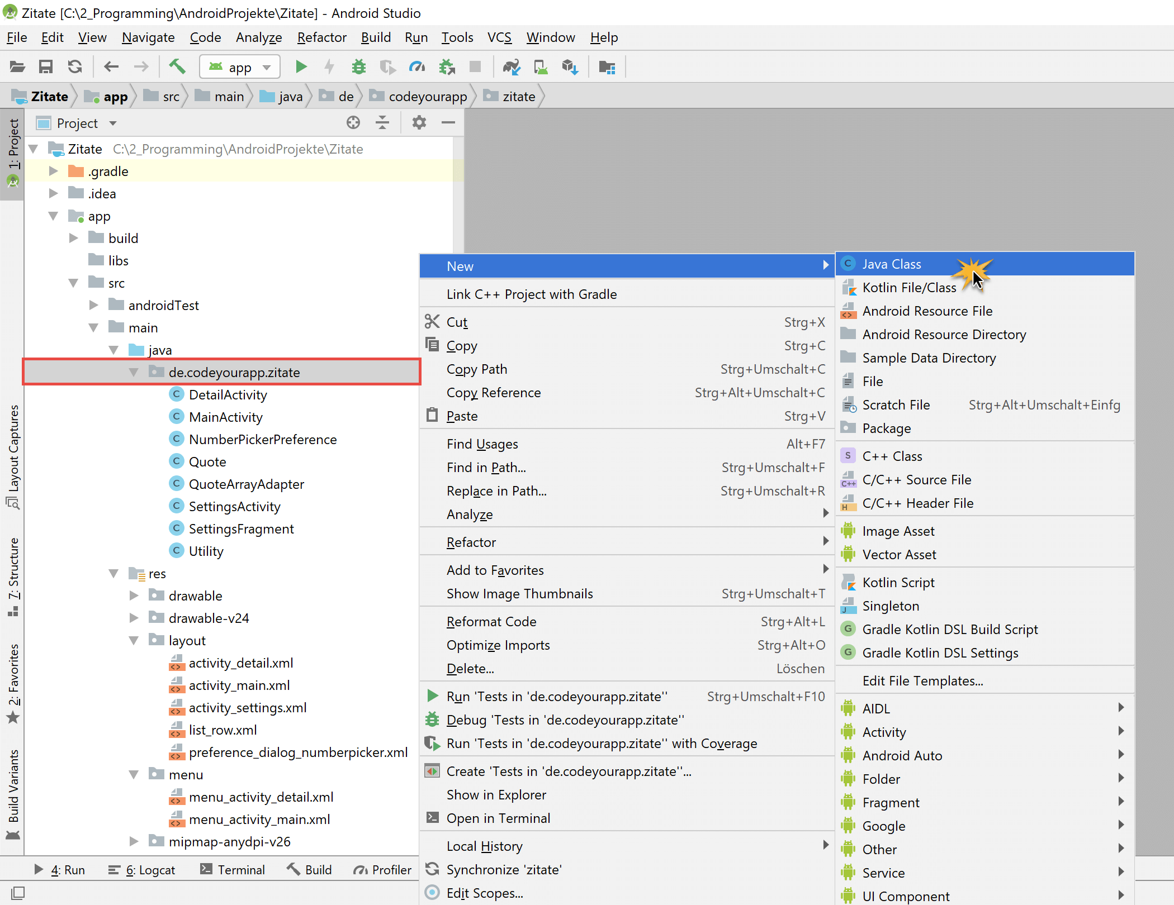Click the Make Project hammer icon
1174x905 pixels.
click(x=177, y=67)
